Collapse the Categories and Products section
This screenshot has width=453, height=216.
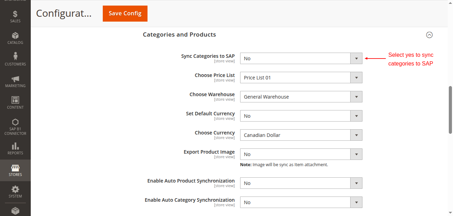[430, 34]
